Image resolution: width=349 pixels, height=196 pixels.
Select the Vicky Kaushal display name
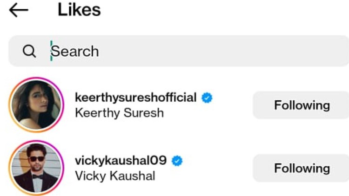[114, 176]
